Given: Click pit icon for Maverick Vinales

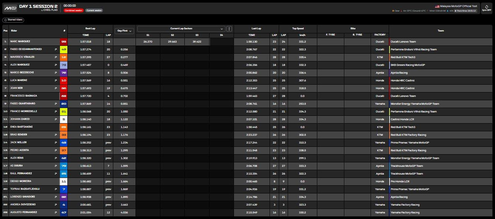Looking at the screenshot, I should click(56, 57).
